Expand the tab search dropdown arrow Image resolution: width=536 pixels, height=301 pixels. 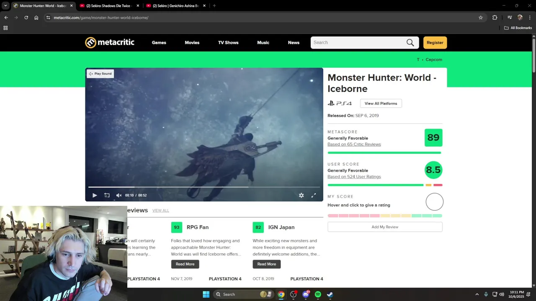click(x=5, y=6)
